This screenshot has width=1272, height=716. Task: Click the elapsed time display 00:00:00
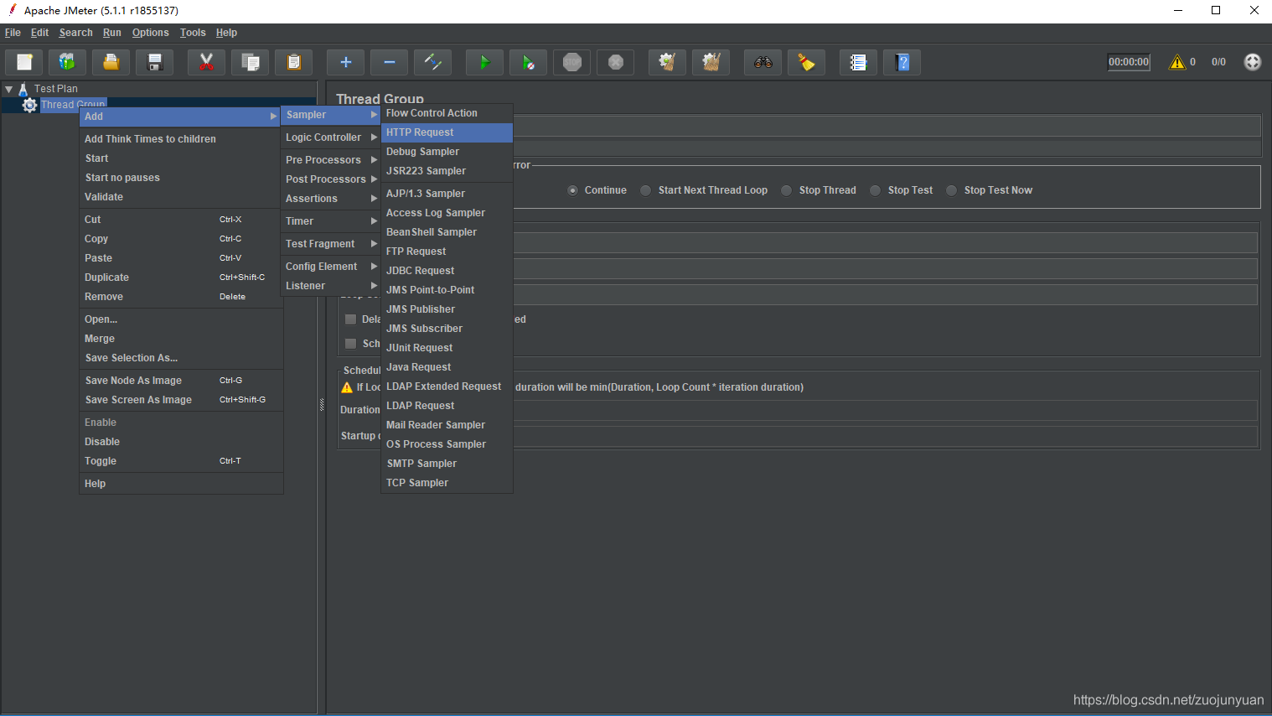(1129, 62)
